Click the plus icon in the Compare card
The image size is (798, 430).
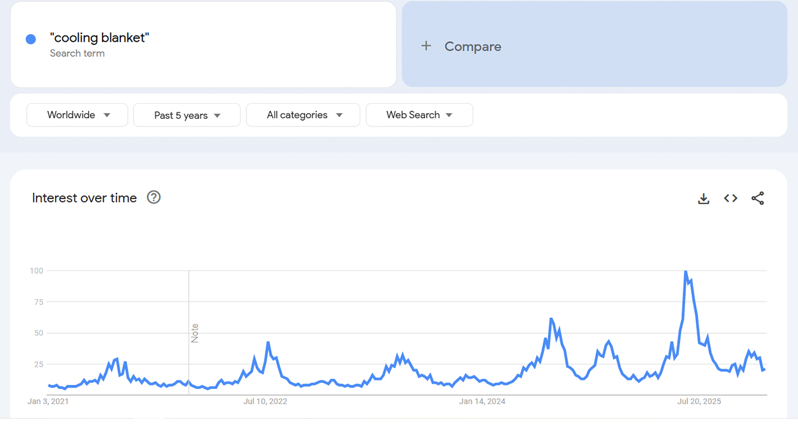pyautogui.click(x=426, y=46)
